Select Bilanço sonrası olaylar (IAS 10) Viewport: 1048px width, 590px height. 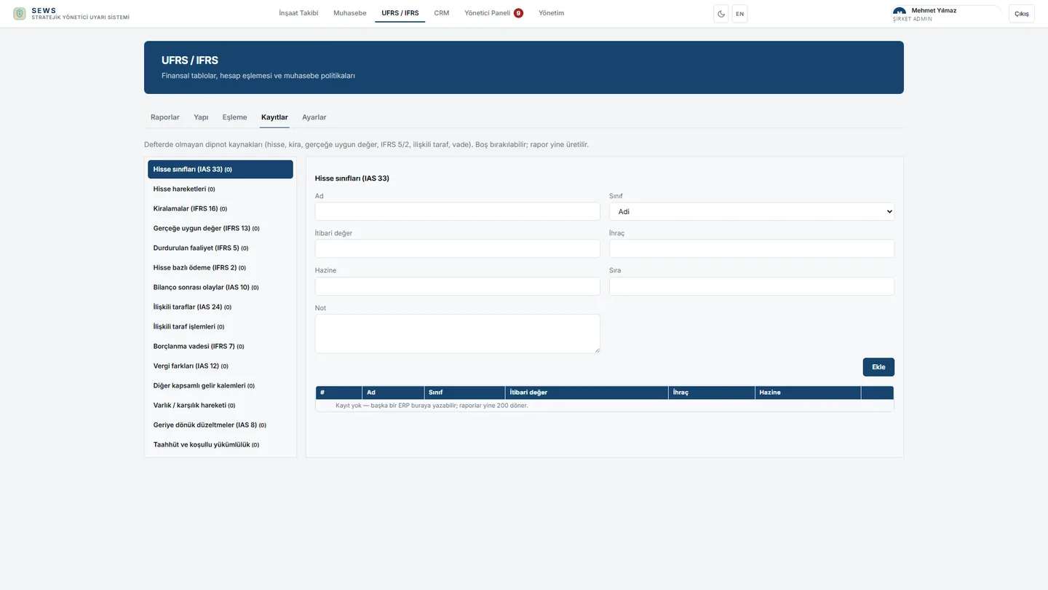(x=221, y=288)
